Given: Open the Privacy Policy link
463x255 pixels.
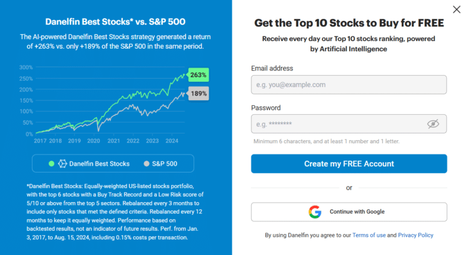Looking at the screenshot, I should [415, 235].
